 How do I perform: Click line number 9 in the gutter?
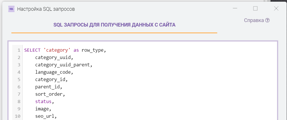[18, 109]
